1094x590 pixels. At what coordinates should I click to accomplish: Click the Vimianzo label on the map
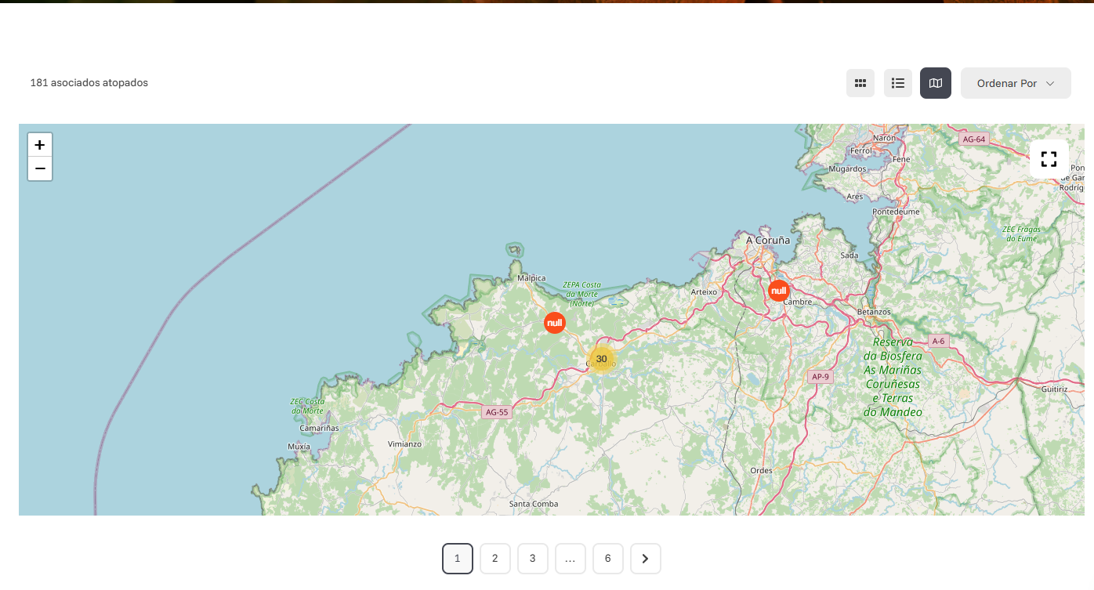click(x=404, y=444)
